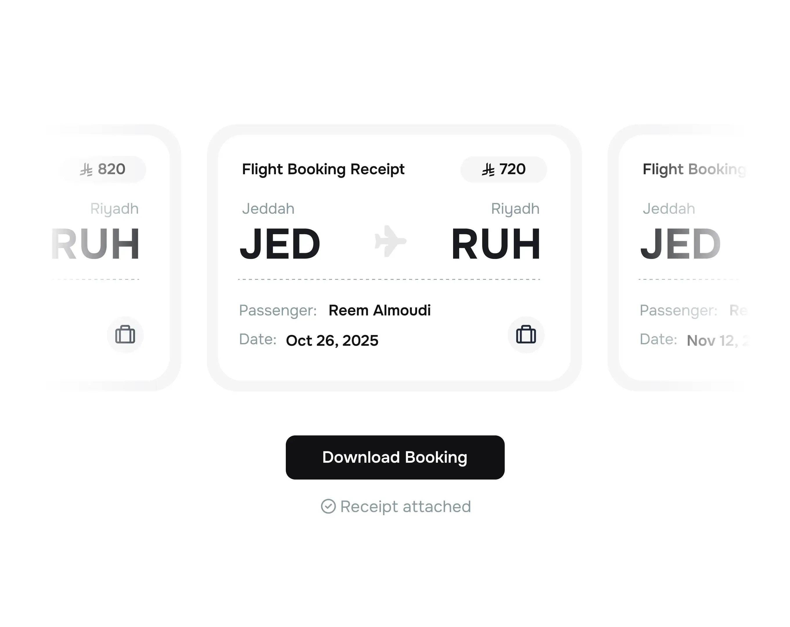
Task: Click the Receipt attached link
Action: click(405, 506)
